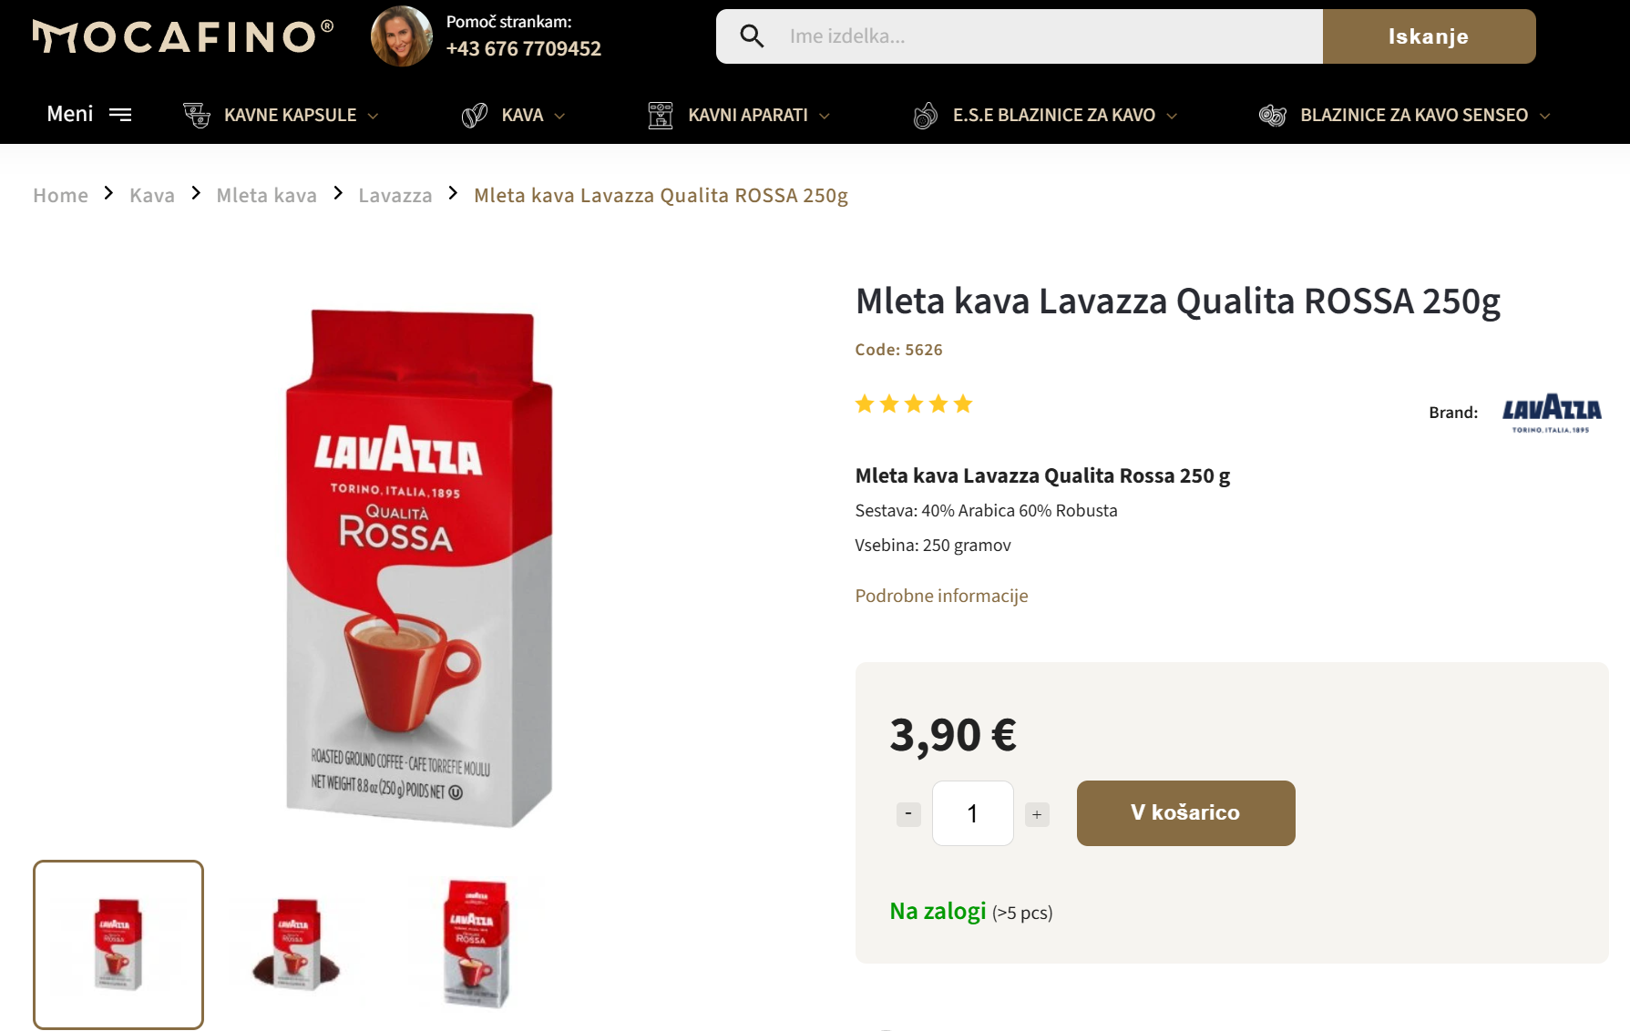
Task: Add product with V košarico button
Action: [1185, 813]
